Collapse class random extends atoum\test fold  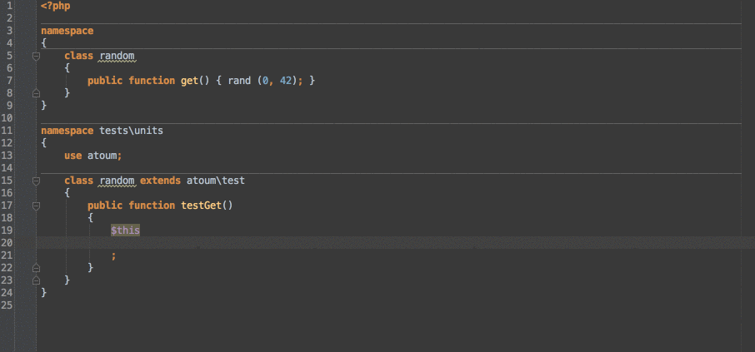coord(36,181)
